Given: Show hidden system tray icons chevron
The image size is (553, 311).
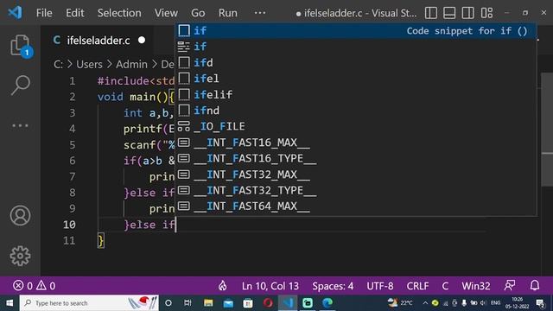Looking at the screenshot, I should click(425, 303).
